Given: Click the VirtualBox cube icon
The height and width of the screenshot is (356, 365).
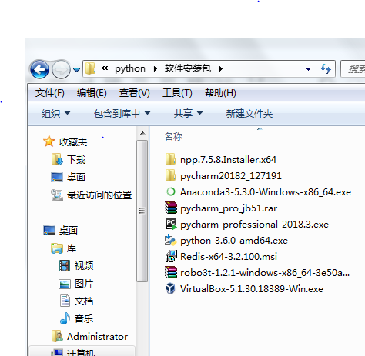Looking at the screenshot, I should (170, 288).
